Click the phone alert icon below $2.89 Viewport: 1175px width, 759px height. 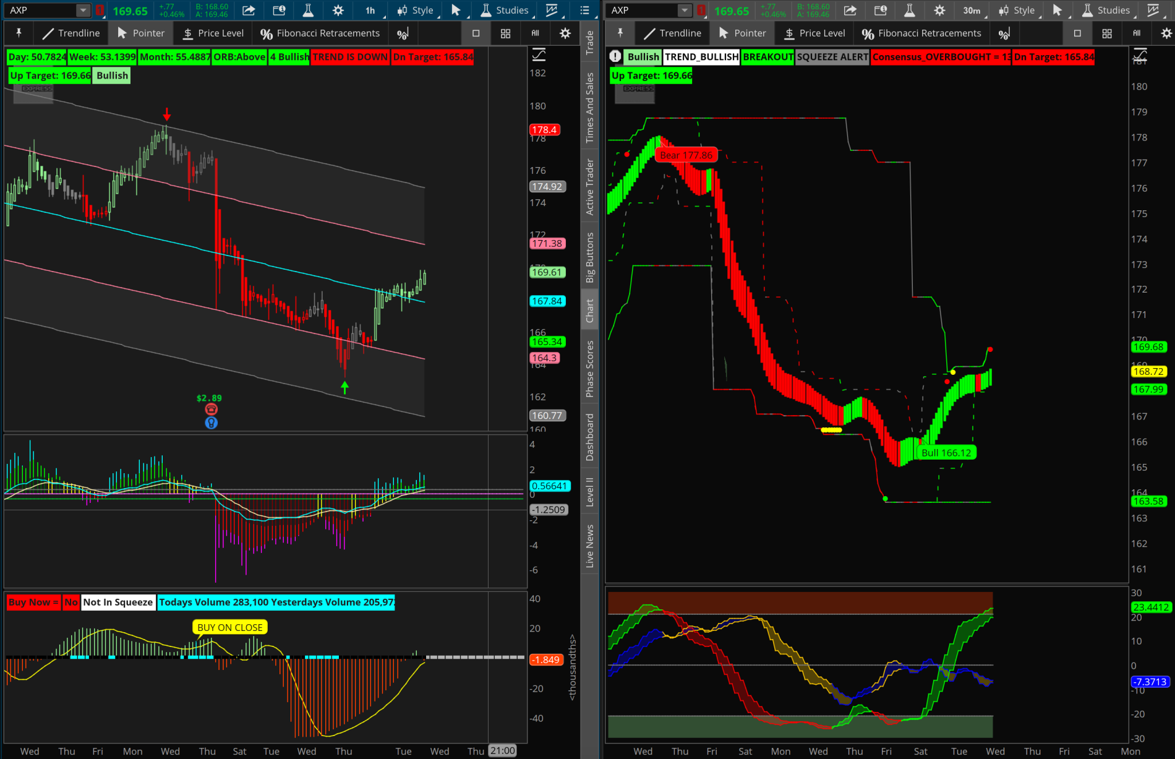211,410
